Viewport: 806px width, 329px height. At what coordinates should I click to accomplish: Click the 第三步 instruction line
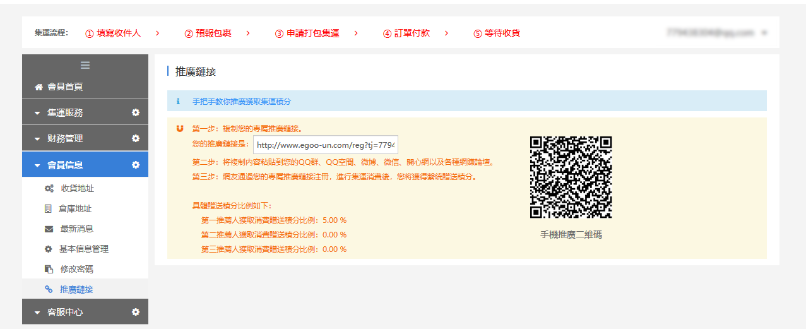click(335, 176)
